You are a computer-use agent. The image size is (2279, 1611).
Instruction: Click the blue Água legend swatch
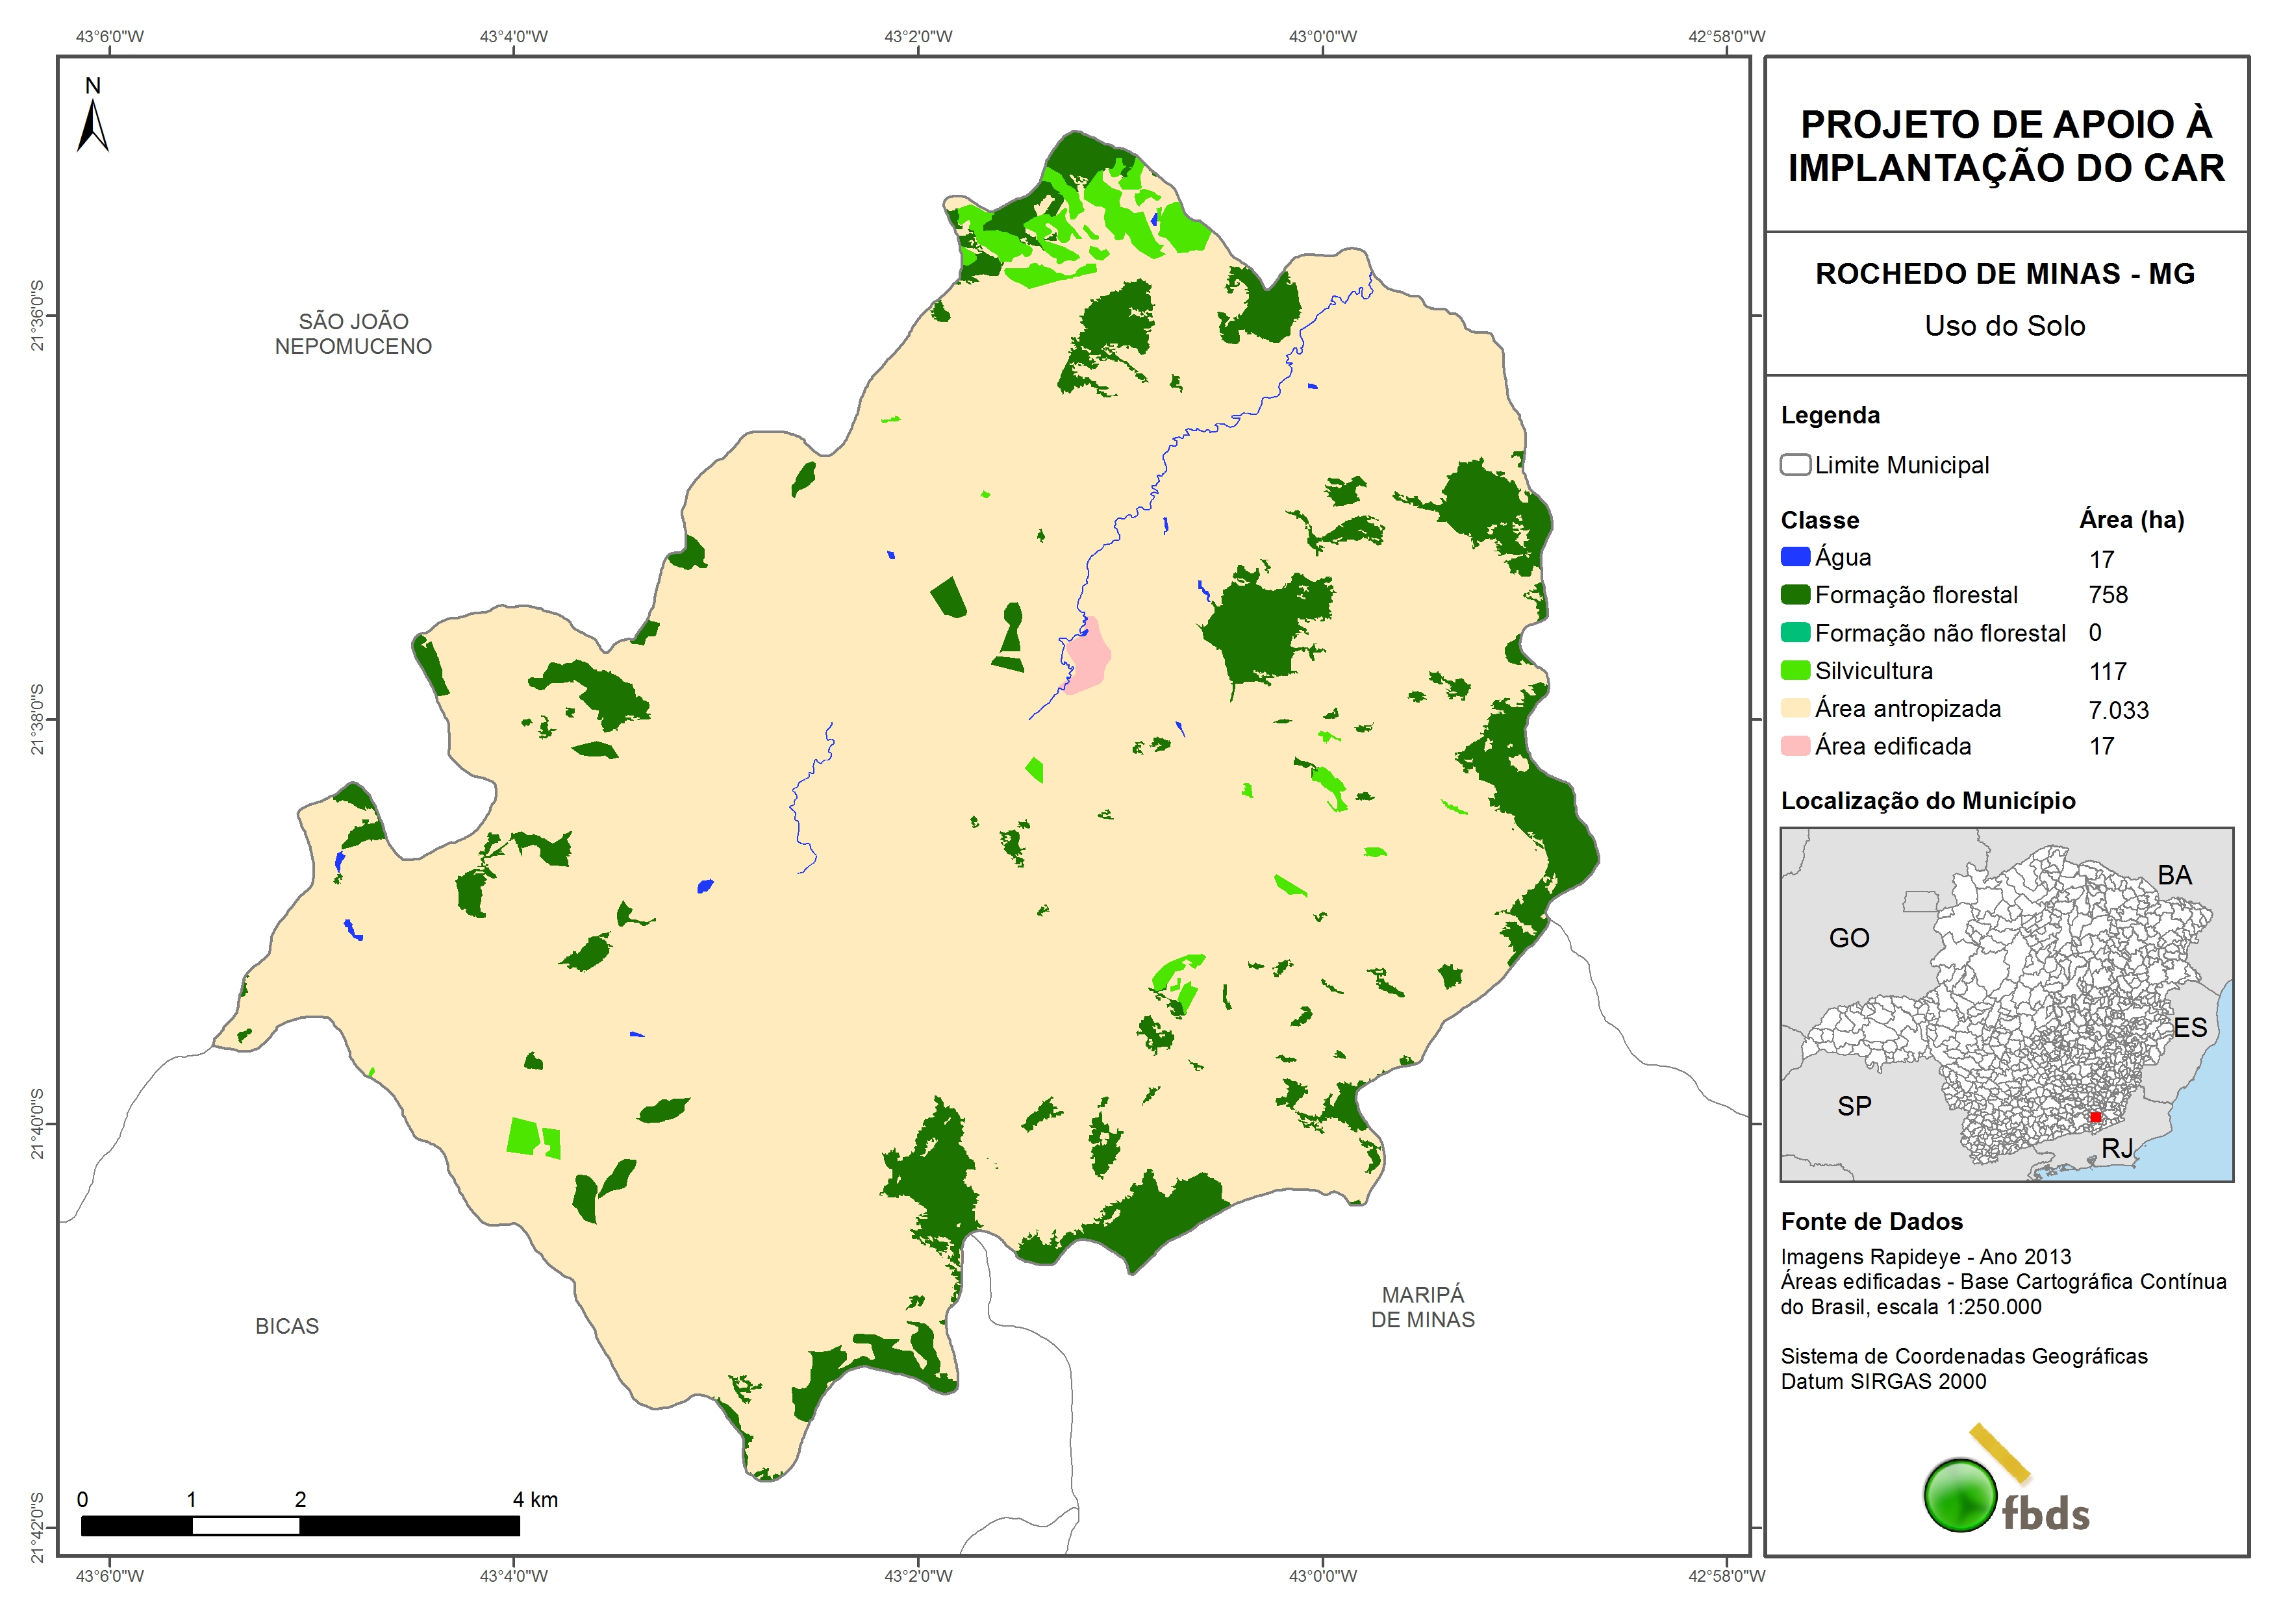(x=1794, y=557)
